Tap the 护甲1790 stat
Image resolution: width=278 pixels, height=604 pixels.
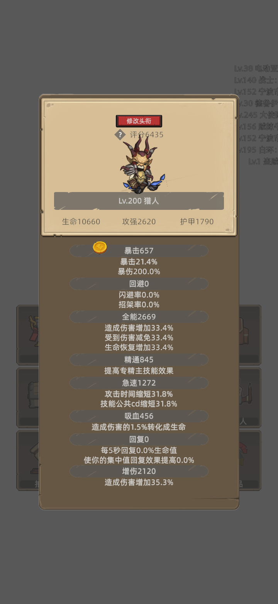197,221
